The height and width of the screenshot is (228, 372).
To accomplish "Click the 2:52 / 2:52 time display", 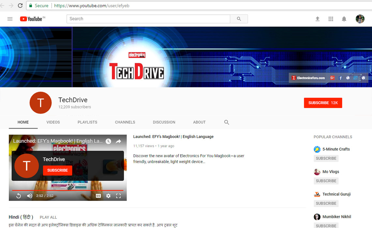I will (x=45, y=196).
